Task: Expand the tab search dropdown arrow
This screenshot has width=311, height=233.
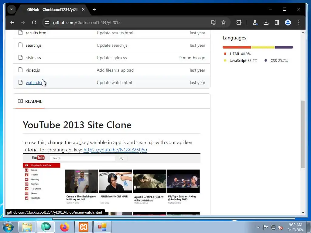Action: 12,9
